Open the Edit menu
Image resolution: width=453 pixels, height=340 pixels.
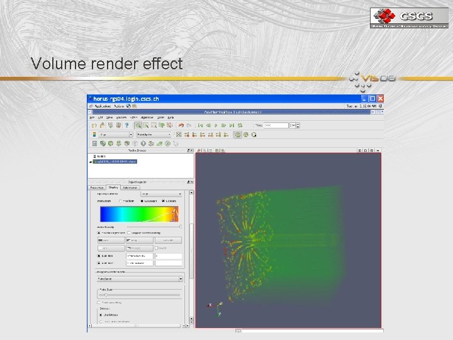click(100, 118)
